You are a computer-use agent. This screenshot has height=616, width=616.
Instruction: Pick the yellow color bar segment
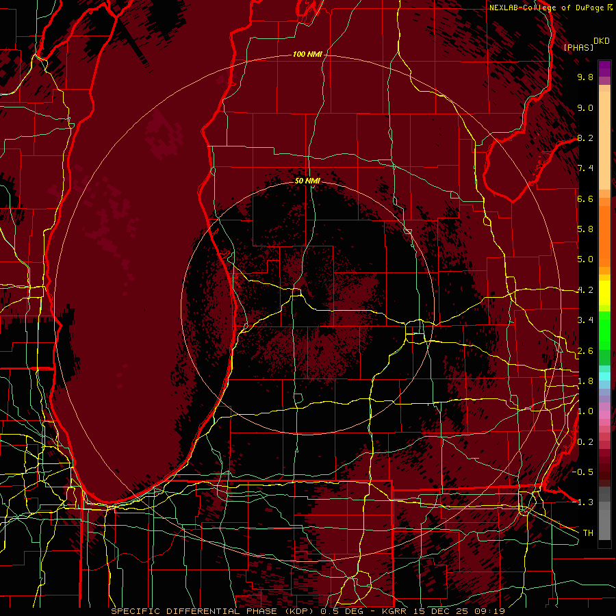tap(604, 293)
